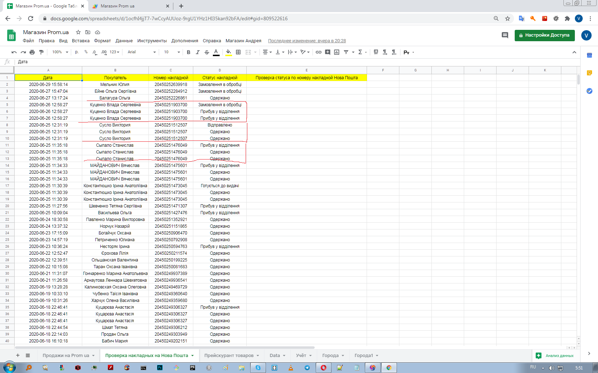Open Google Tasks side panel
Screen dimensions: 598x373
coord(589,91)
